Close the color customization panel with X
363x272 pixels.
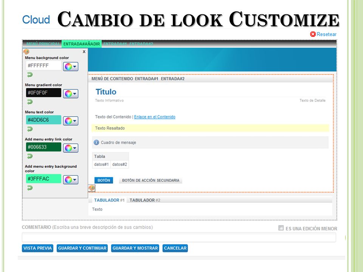tap(84, 52)
